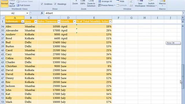This screenshot has height=104, width=185.
Task: Click Zoom to Selection
Action: [91, 3]
